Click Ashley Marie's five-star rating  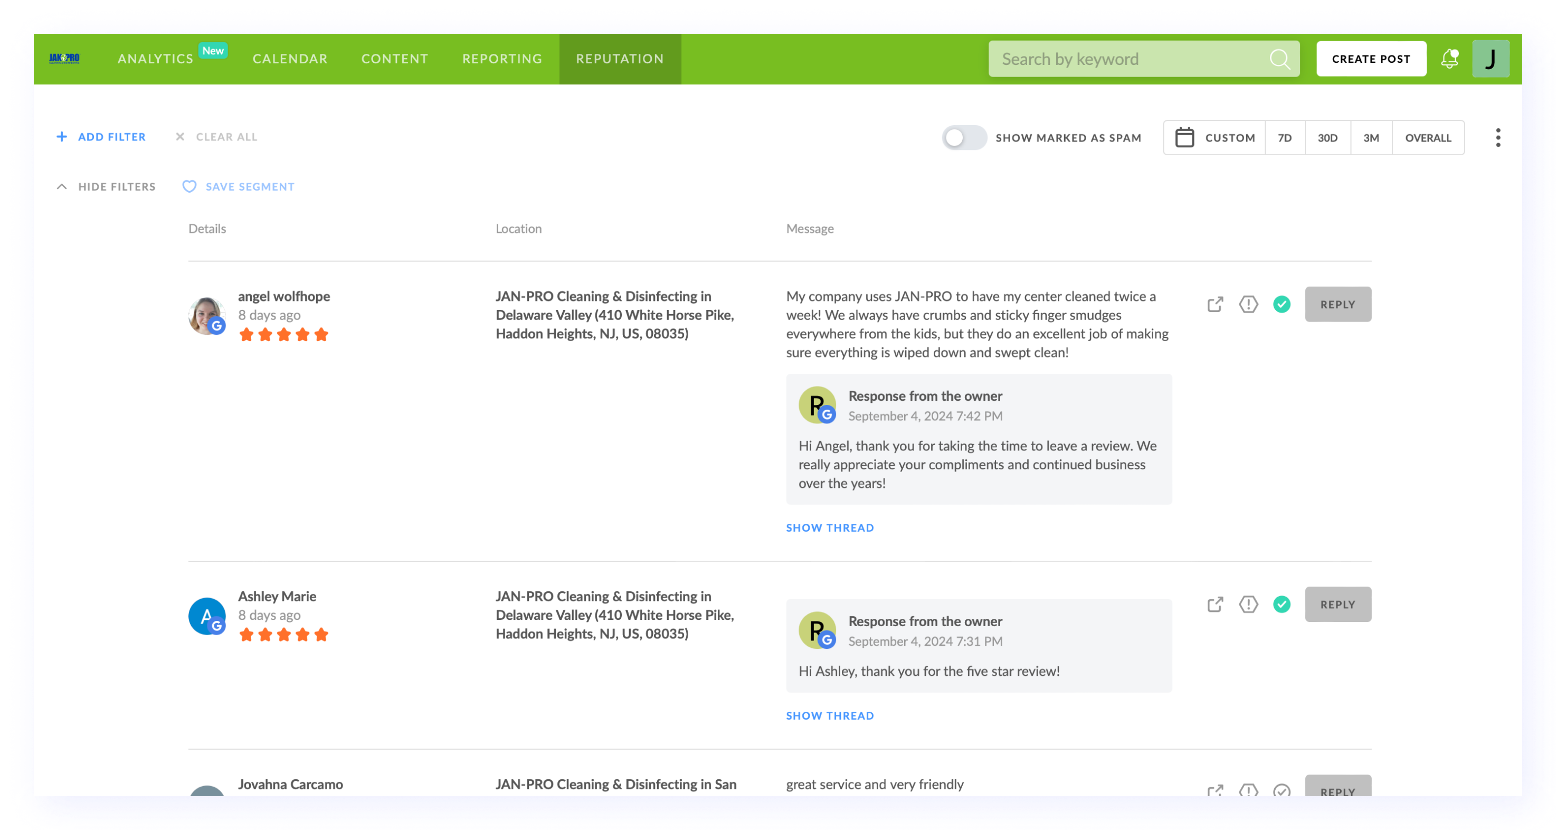point(283,635)
